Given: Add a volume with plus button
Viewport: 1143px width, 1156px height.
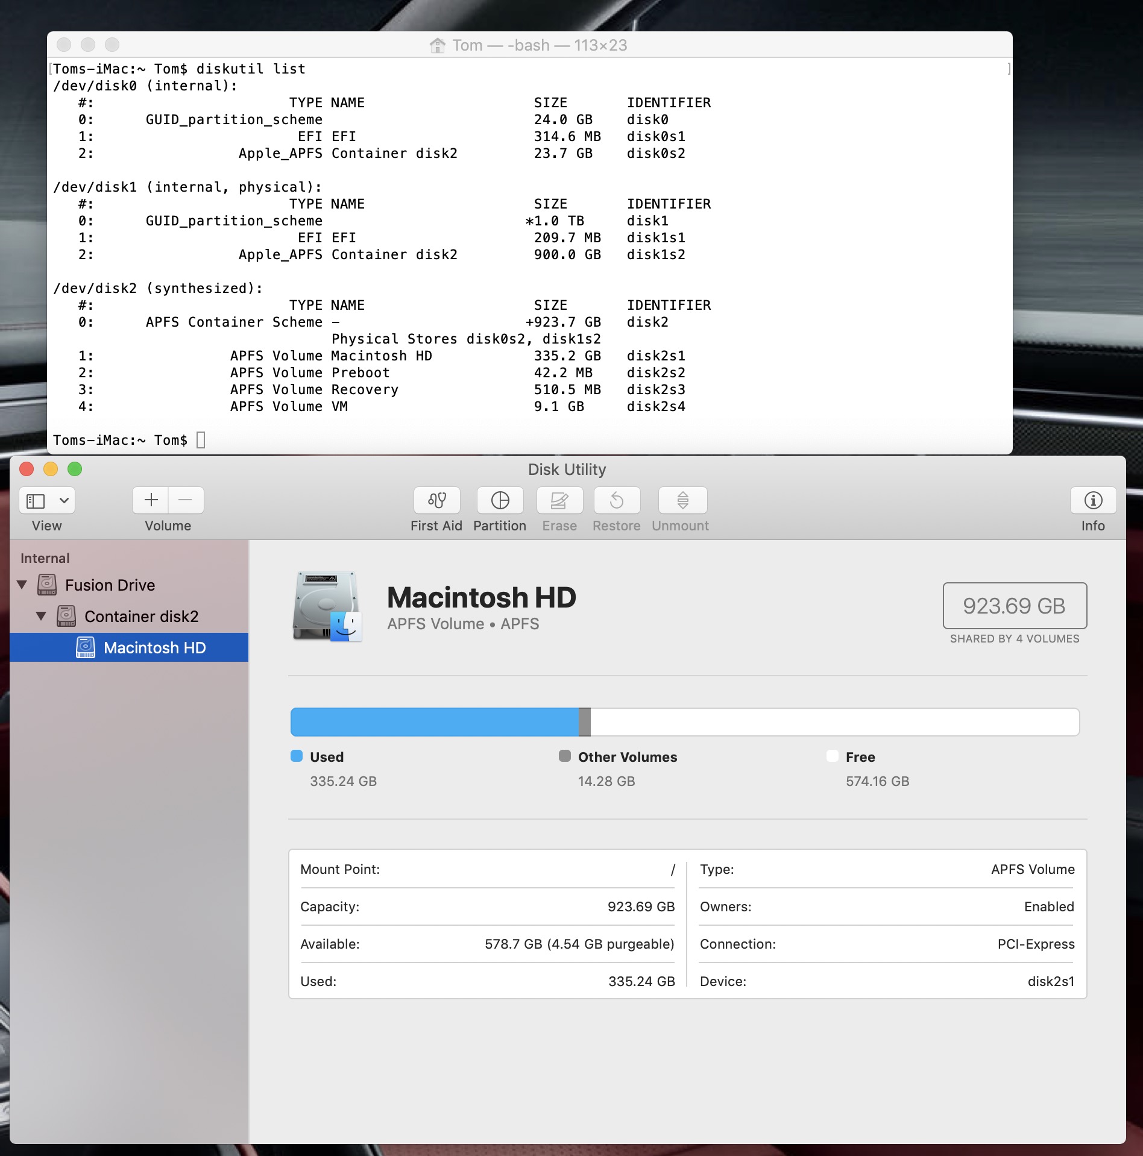Looking at the screenshot, I should 151,500.
